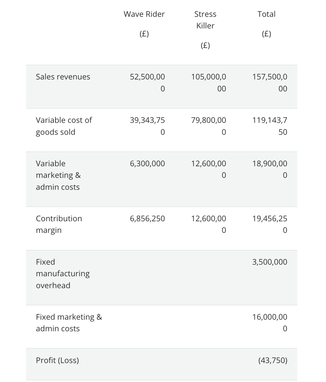326x382 pixels.
Task: Select total sales revenues value 157,500,000
Action: click(x=270, y=83)
